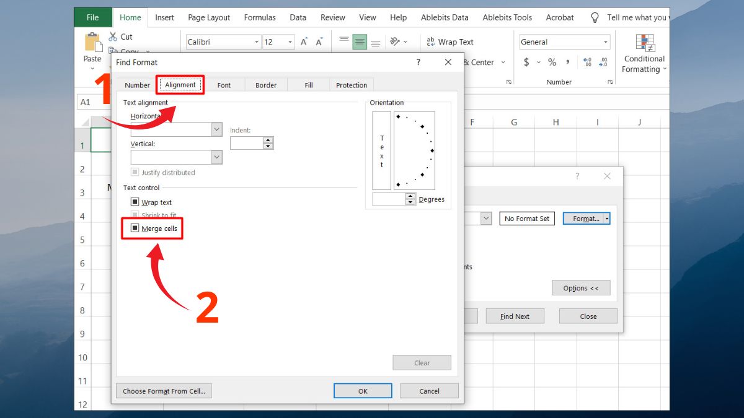This screenshot has height=418, width=744.
Task: Open Conditional Formatting
Action: 644,54
